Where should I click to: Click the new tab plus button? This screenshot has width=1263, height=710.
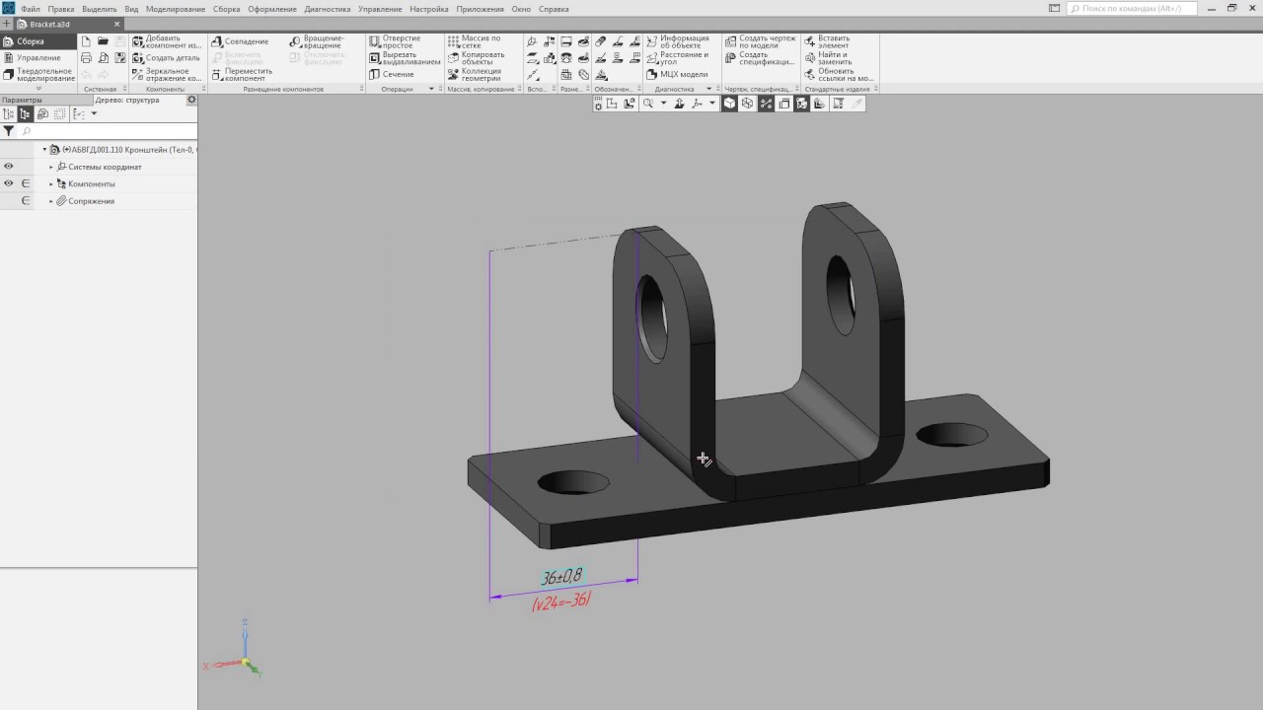click(8, 25)
